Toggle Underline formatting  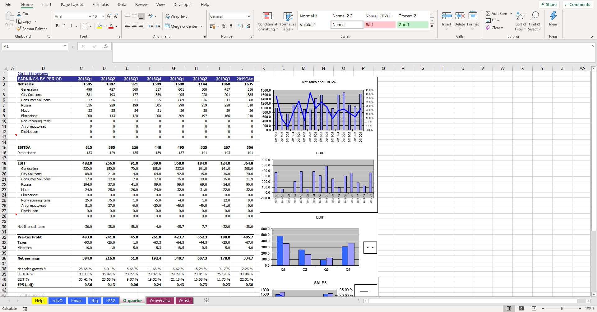[71, 26]
